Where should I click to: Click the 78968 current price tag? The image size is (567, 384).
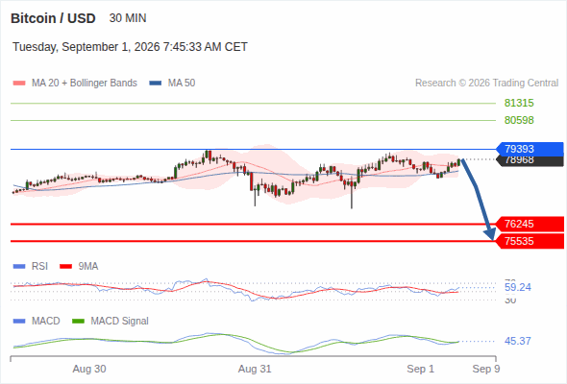pyautogui.click(x=530, y=161)
